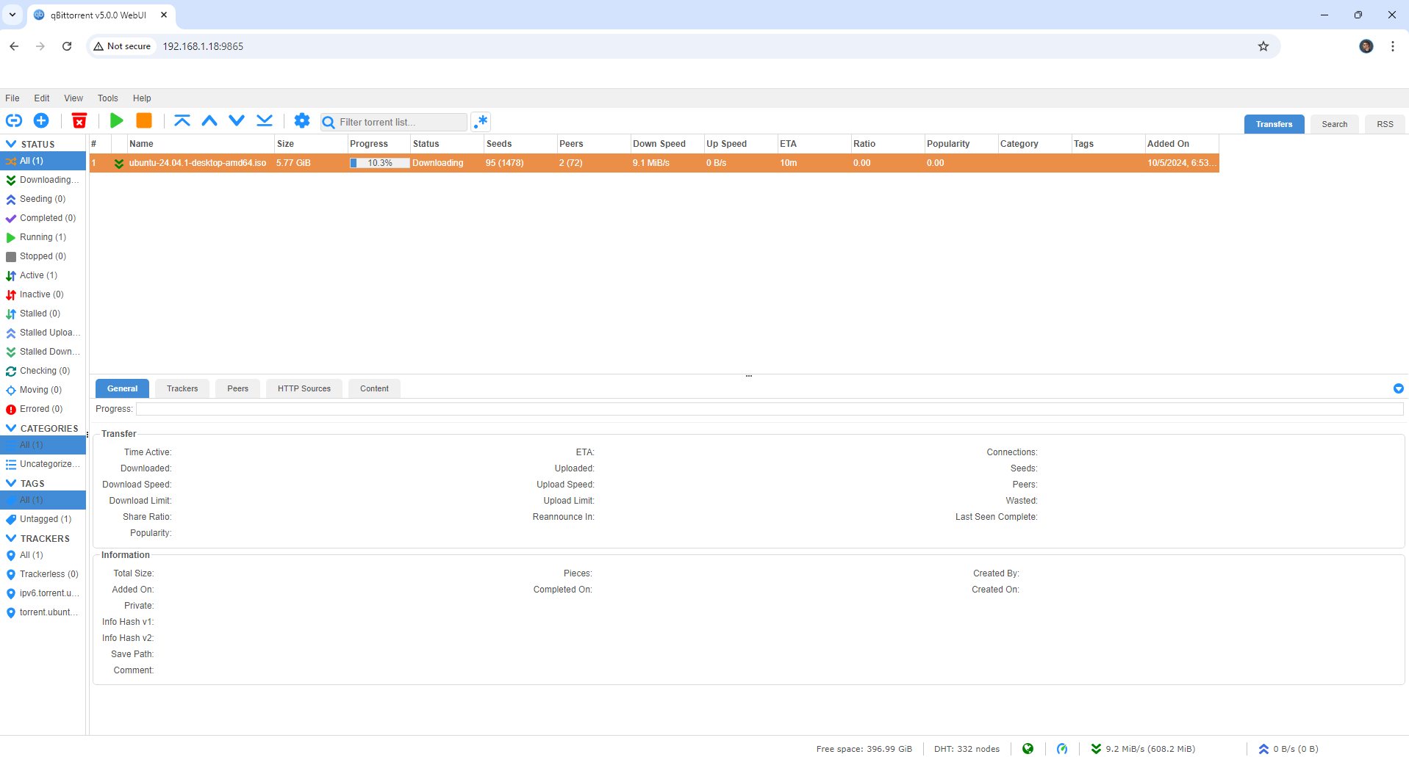1409x757 pixels.
Task: Collapse the TAGS filter section
Action: (11, 483)
